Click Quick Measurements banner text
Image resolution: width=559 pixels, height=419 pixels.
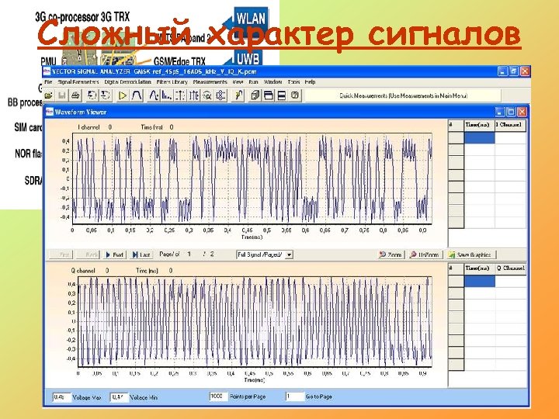tap(403, 95)
